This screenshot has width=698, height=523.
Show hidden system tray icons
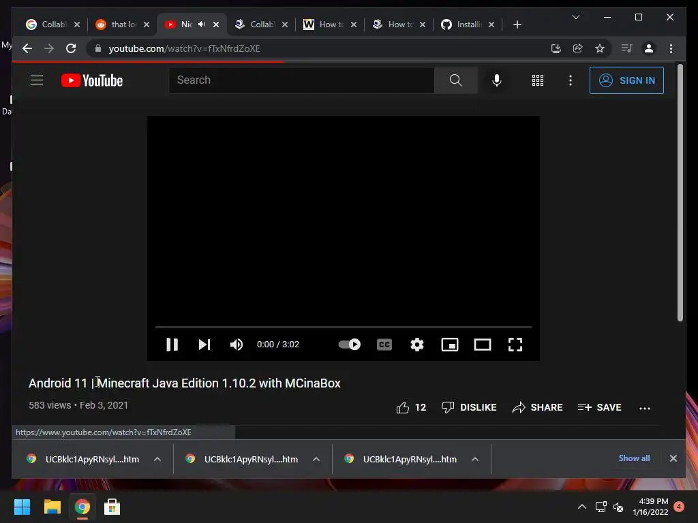(x=582, y=507)
